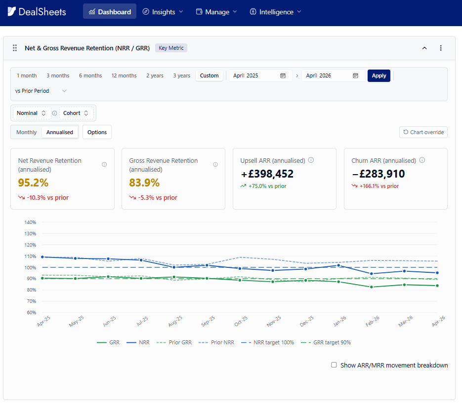Click the Apr-25 NRR data point
The image size is (462, 404).
pyautogui.click(x=42, y=257)
